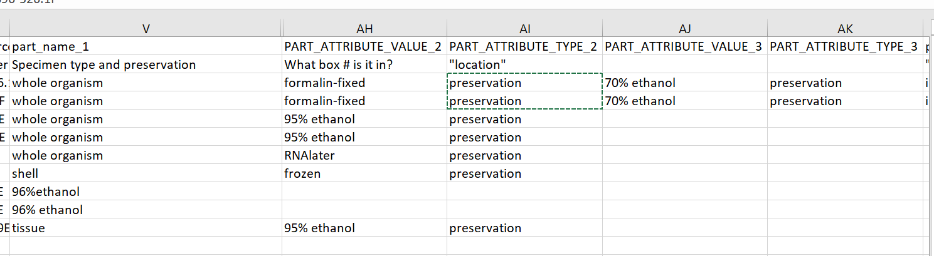Viewport: 934px width, 256px height.
Task: Click the part_name_1 header cell
Action: click(146, 46)
